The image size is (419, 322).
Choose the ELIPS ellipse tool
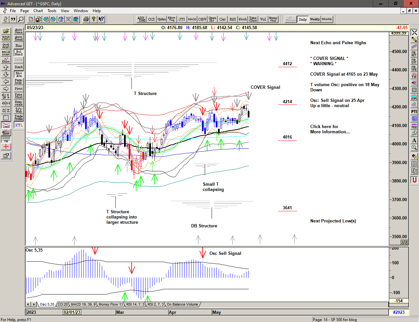414,97
